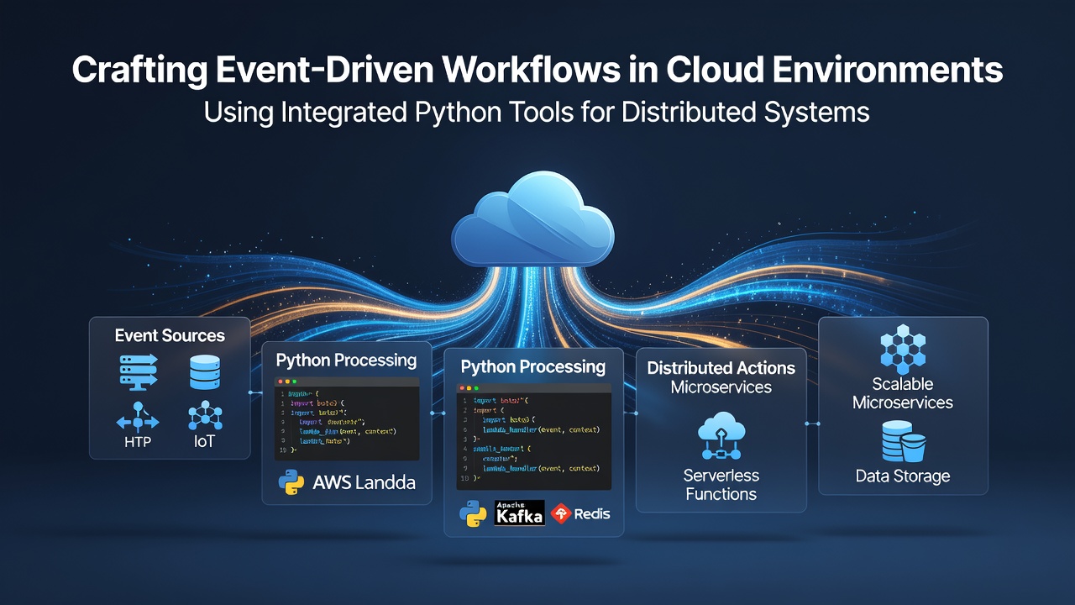
Task: Select the "Scalable Microservices" label
Action: click(903, 393)
